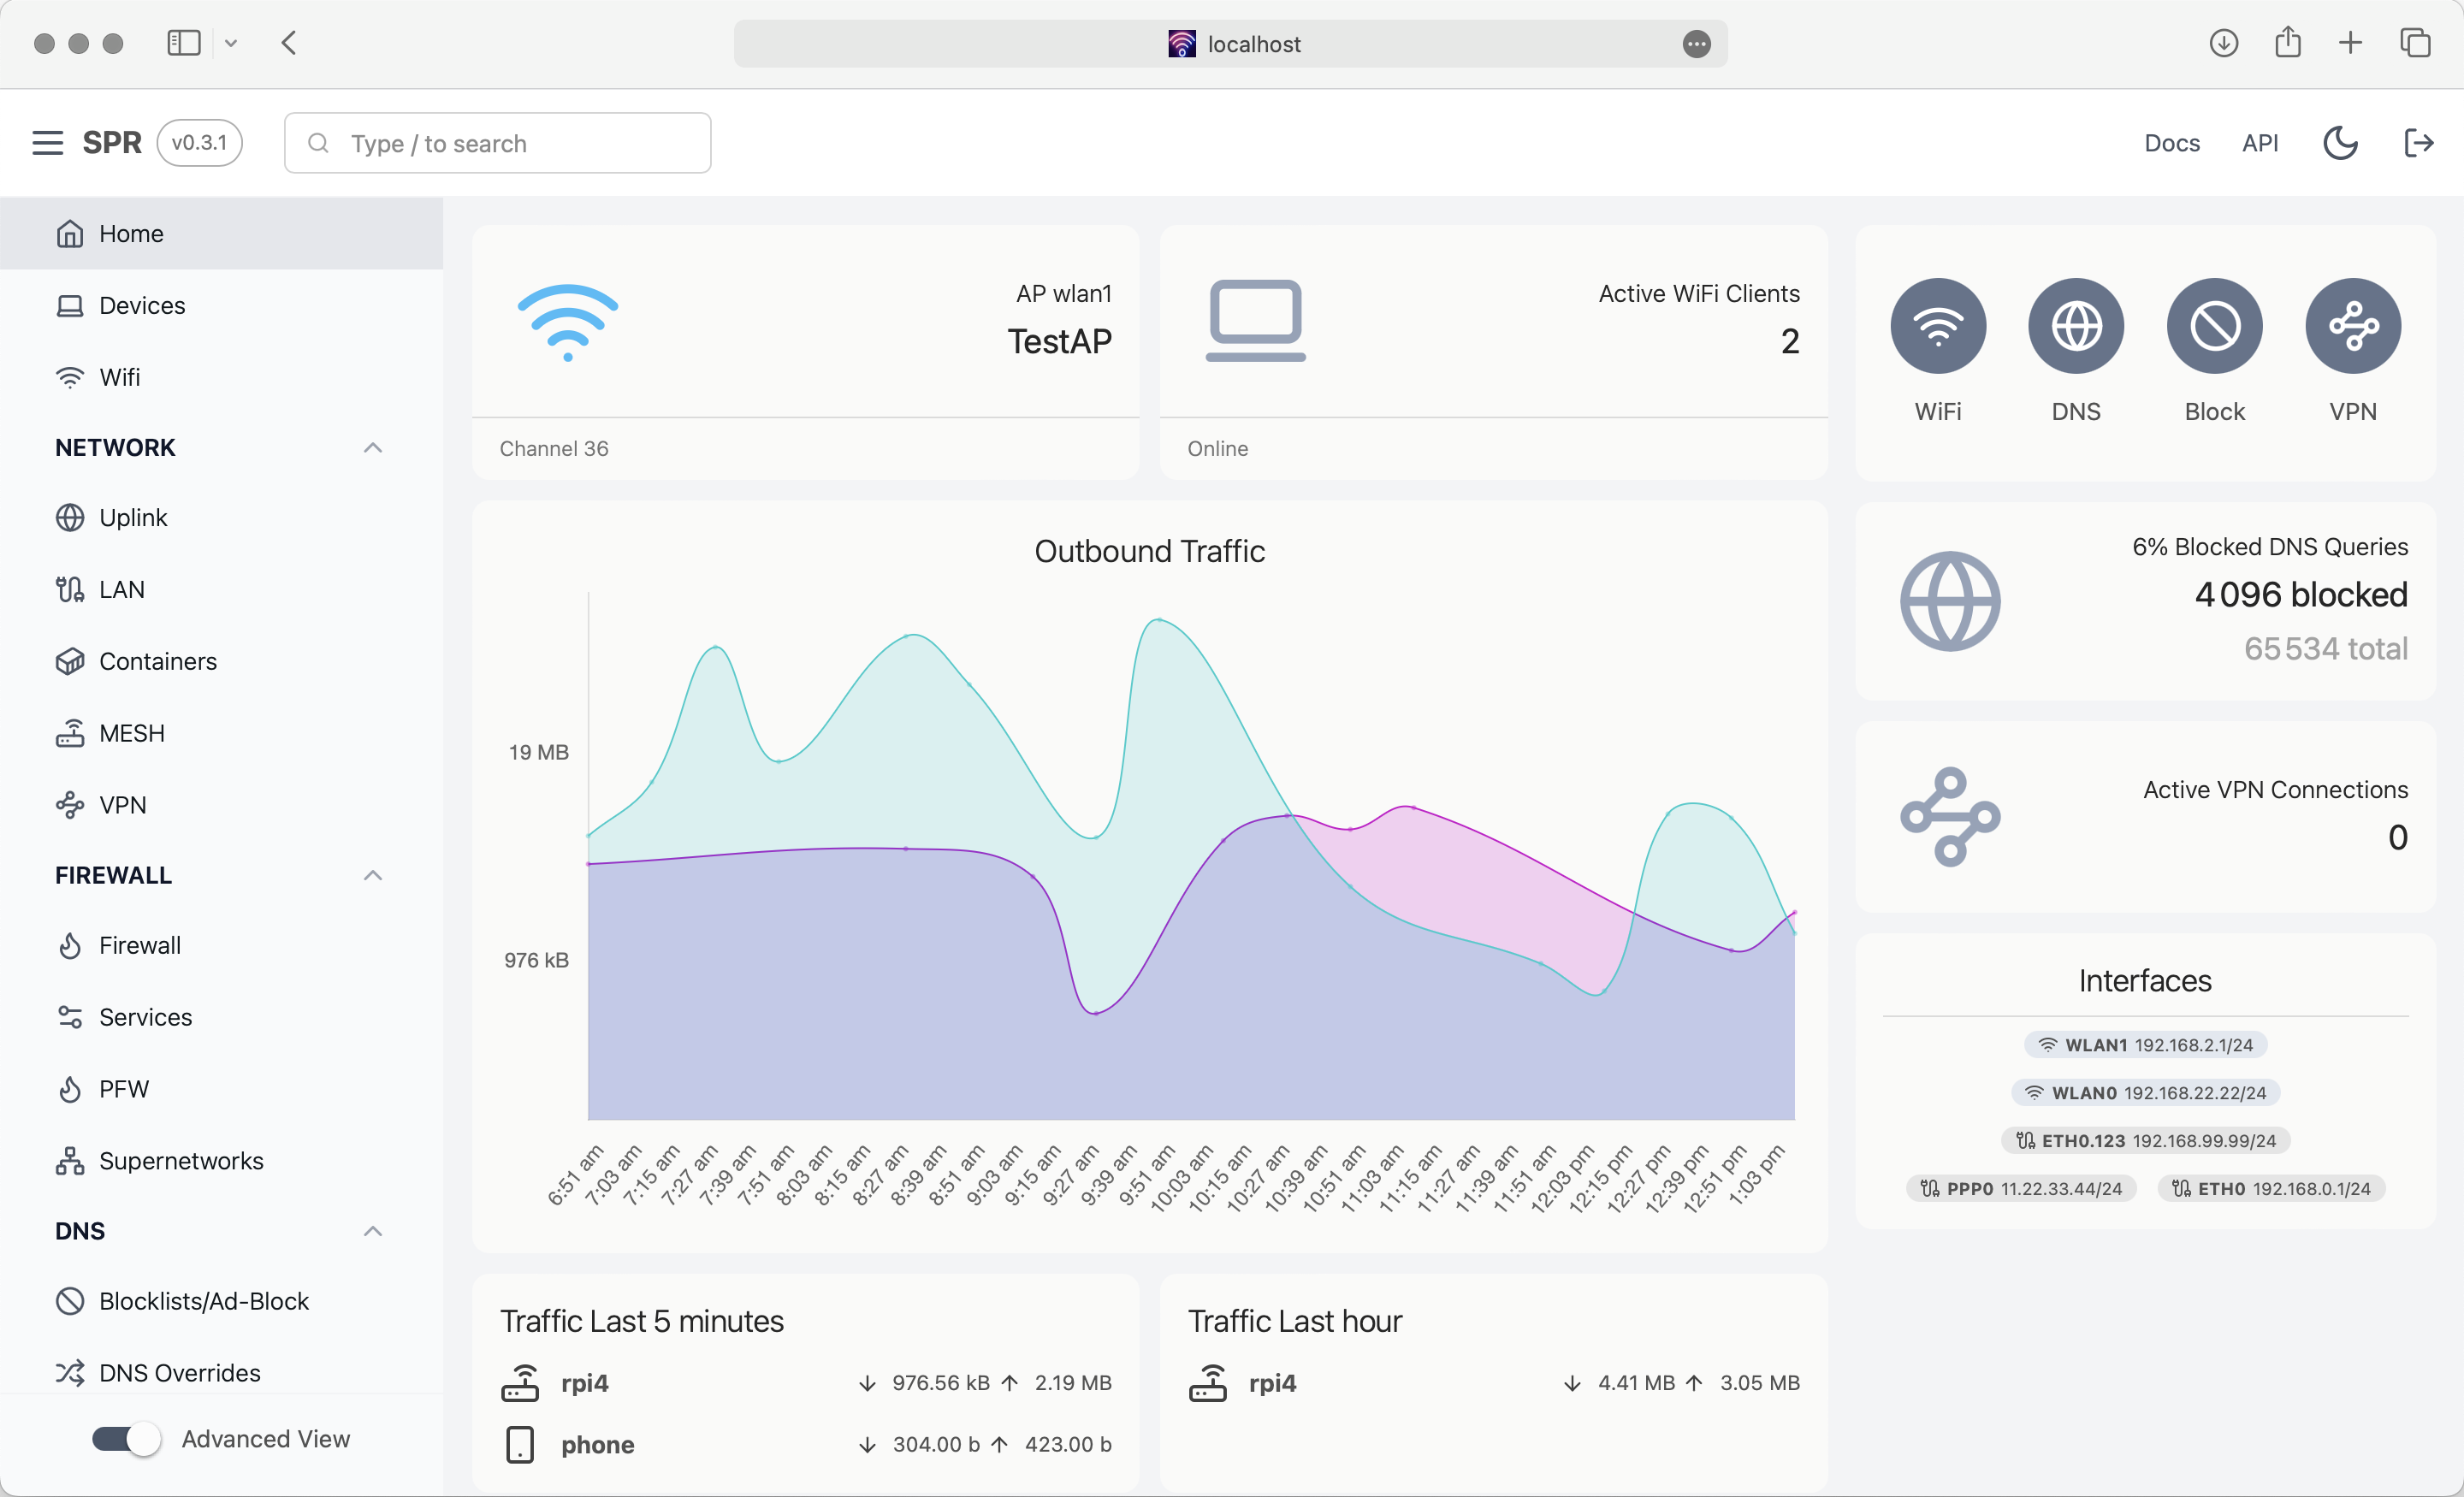Open Blocklists/Ad-Block settings

point(203,1300)
